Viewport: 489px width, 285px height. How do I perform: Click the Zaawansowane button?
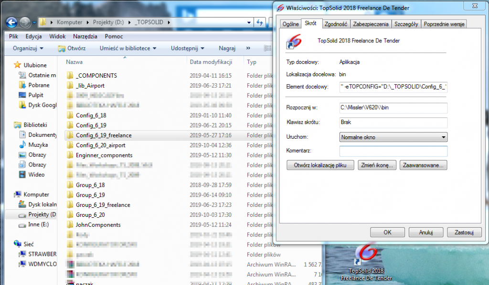(423, 165)
